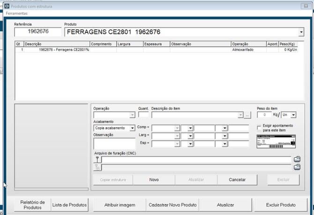
Task: Click the first CNC drill file icon
Action: (x=98, y=159)
